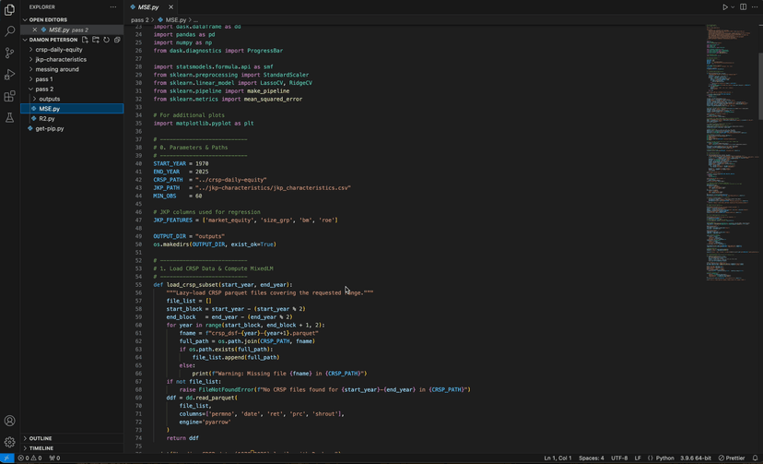763x464 pixels.
Task: Collapse all folders in Explorer icon
Action: click(x=117, y=40)
